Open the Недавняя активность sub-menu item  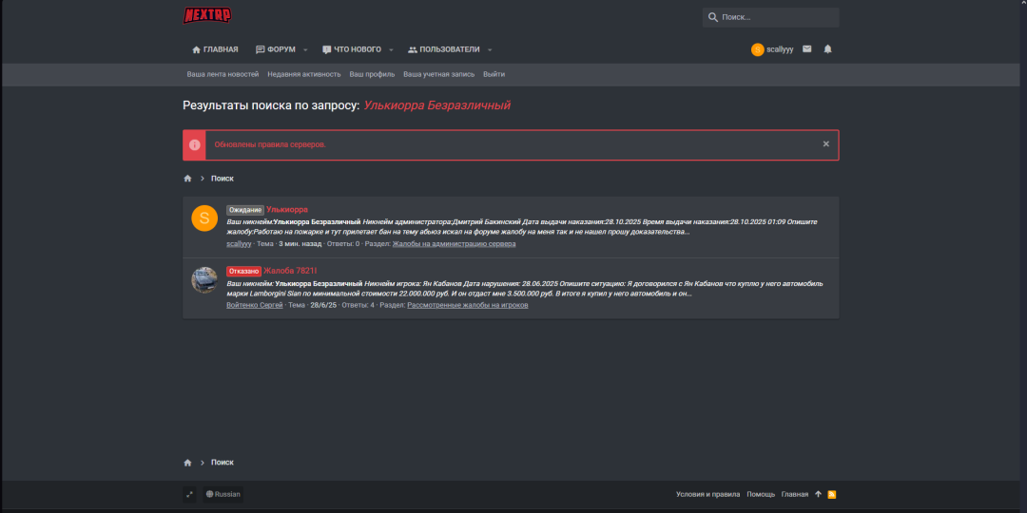[303, 74]
